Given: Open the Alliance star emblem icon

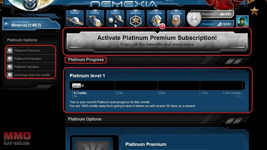Looking at the screenshot, I should point(135,18).
